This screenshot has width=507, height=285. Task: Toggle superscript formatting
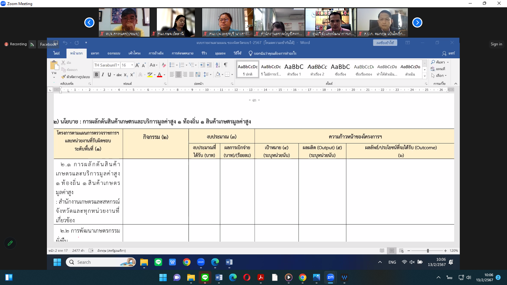point(132,75)
